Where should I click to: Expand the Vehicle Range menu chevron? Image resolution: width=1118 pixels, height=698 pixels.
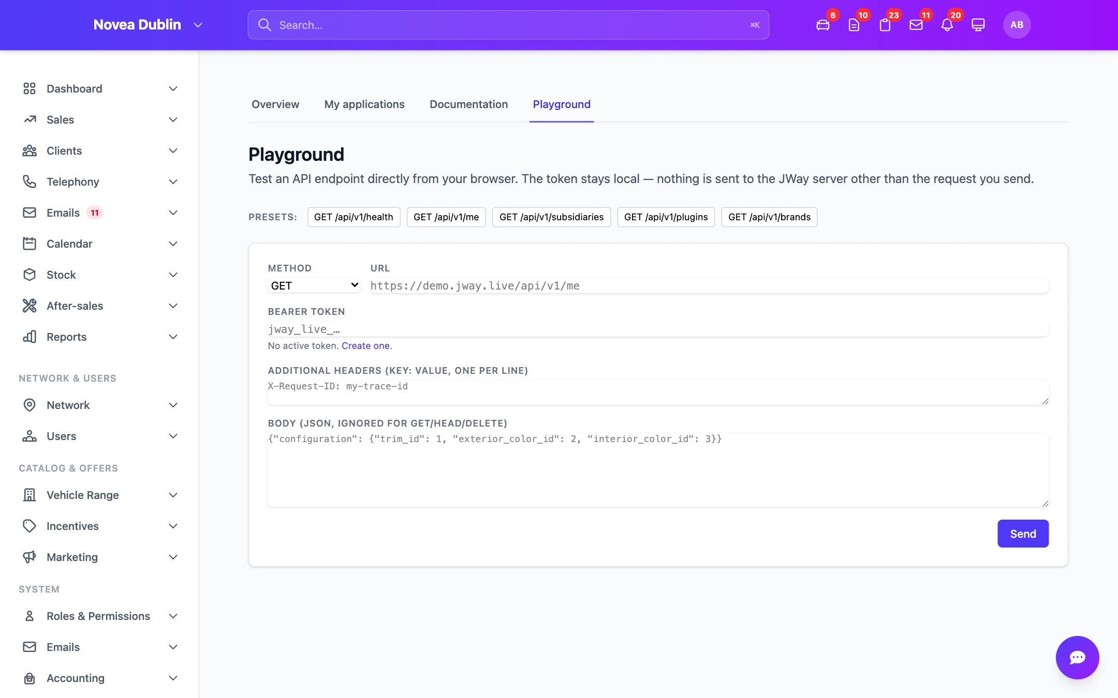click(173, 495)
